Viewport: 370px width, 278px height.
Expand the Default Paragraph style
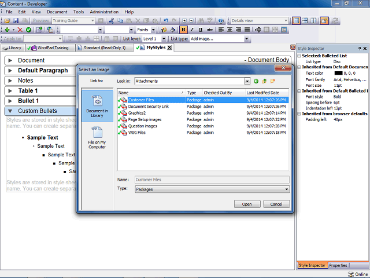(10, 71)
